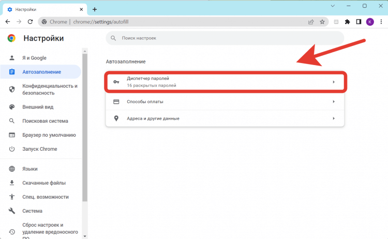The width and height of the screenshot is (388, 239).
Task: Click the browser back arrow
Action: [x=8, y=22]
